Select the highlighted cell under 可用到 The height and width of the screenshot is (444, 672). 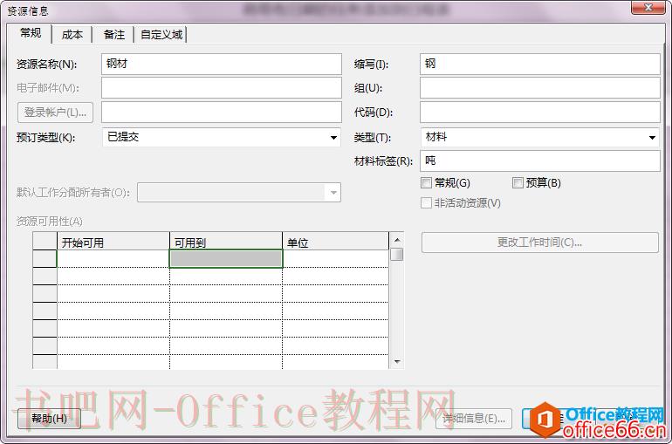click(x=226, y=259)
